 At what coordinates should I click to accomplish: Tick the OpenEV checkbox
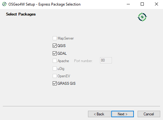pos(55,76)
